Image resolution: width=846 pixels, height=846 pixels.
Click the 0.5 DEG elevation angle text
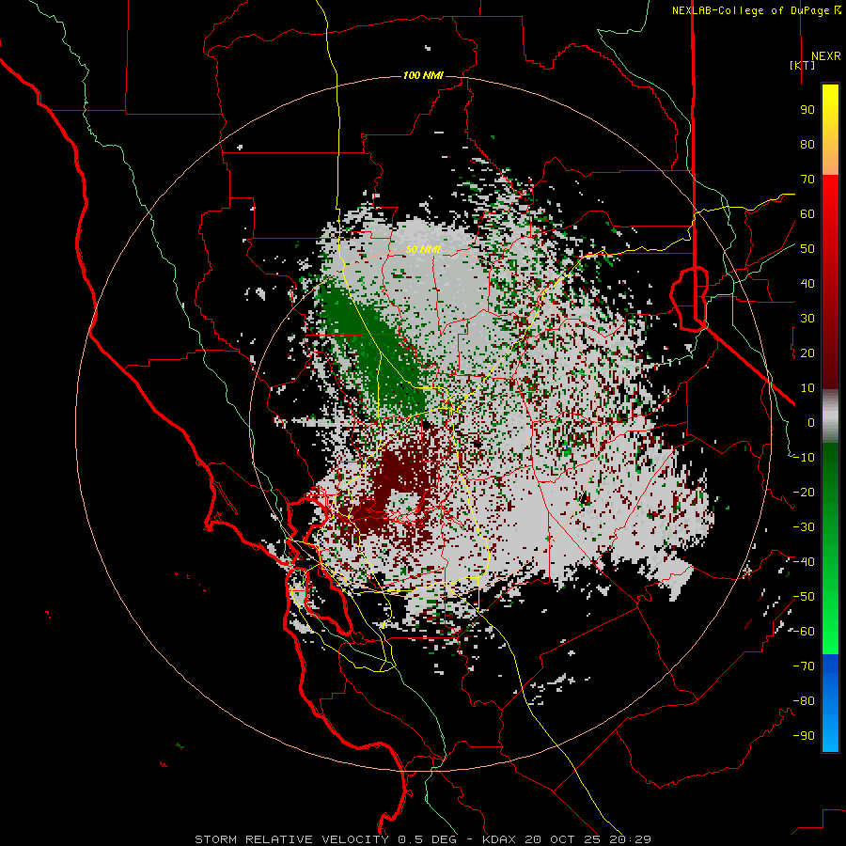click(x=427, y=839)
